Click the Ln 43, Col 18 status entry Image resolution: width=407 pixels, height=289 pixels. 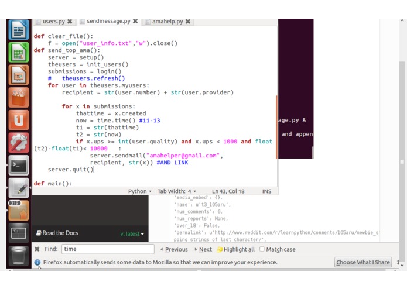click(x=228, y=191)
